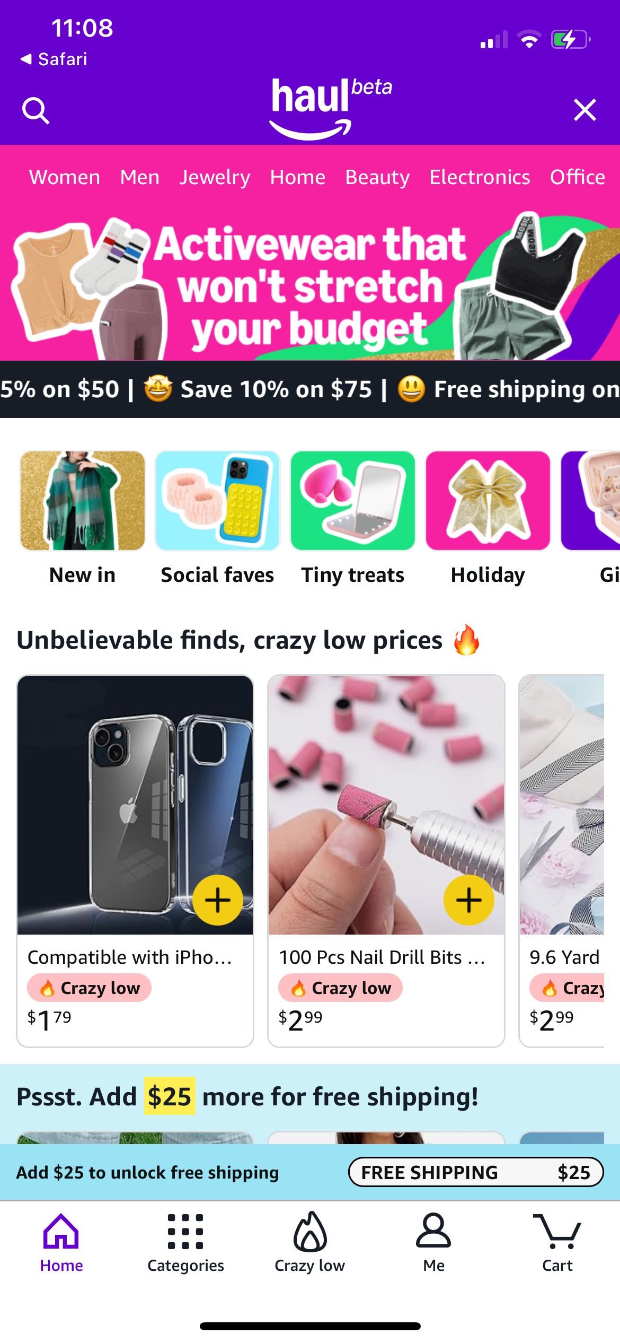Open the Holiday collection thumbnail

pyautogui.click(x=488, y=500)
